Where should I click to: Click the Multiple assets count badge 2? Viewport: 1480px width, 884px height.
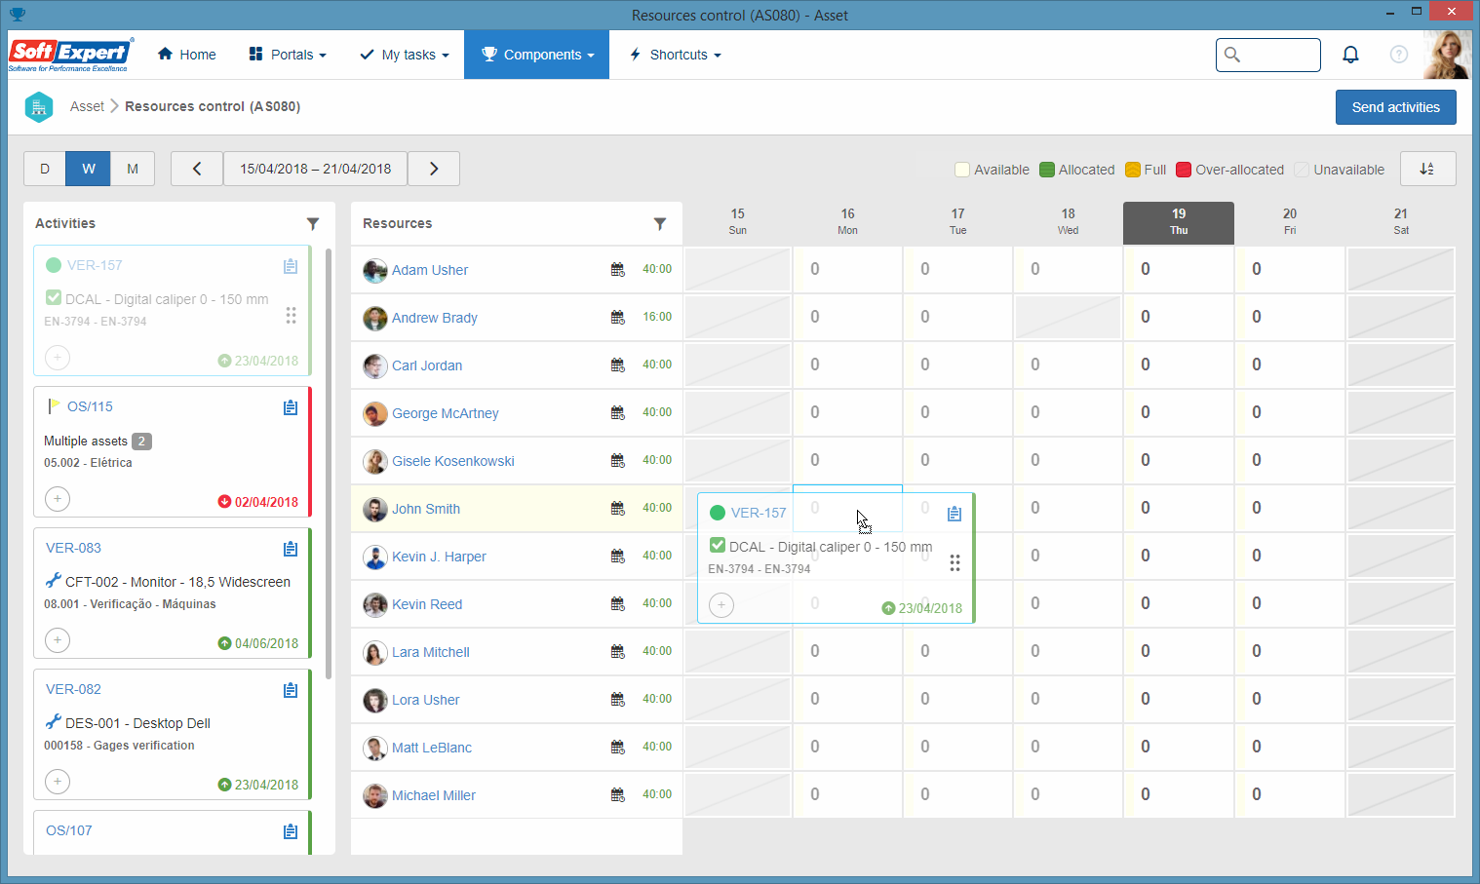point(141,442)
